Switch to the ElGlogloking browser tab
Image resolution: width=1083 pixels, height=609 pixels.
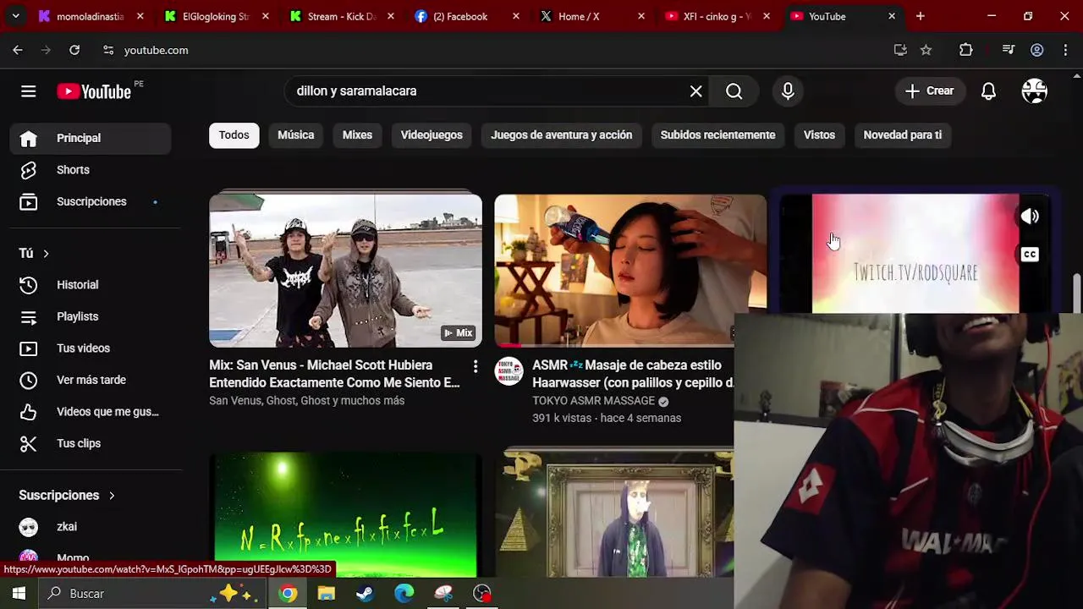pyautogui.click(x=216, y=16)
